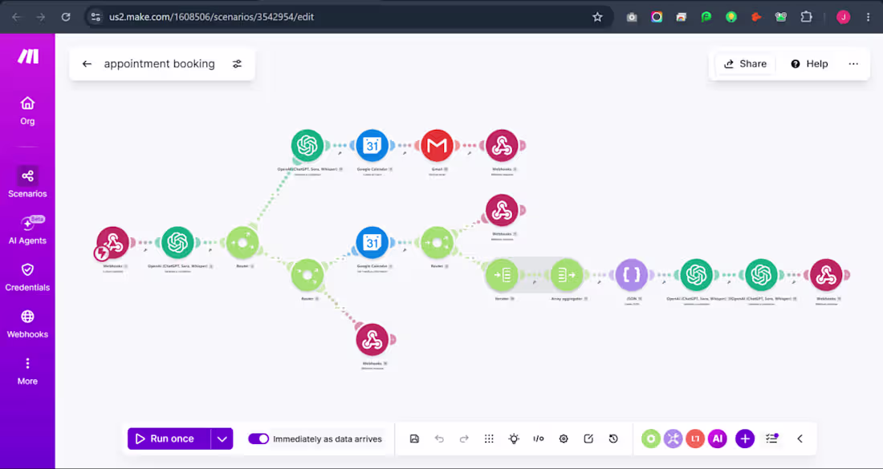Open the scenario history clock icon

(x=613, y=439)
